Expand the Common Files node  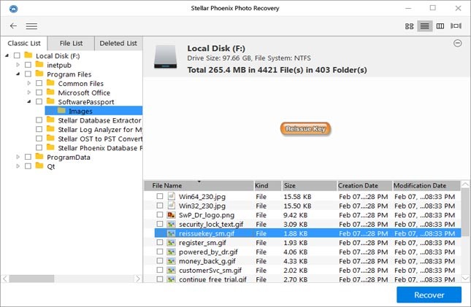coord(28,83)
